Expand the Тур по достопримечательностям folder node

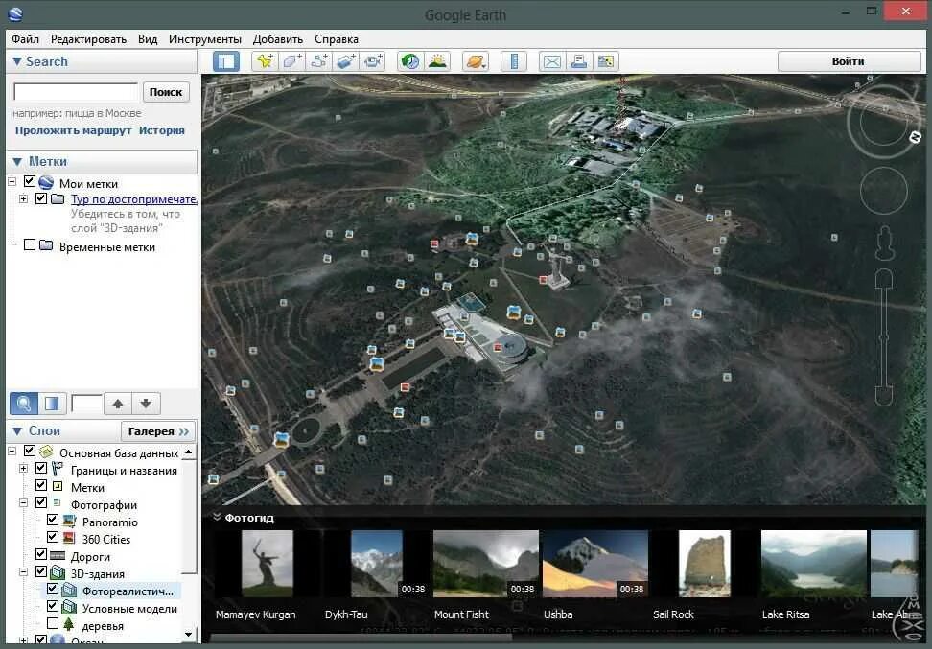23,198
